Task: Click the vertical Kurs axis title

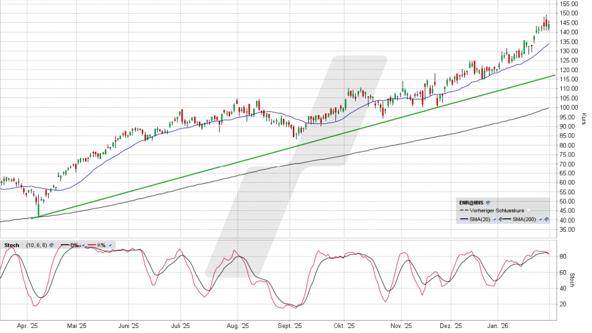Action: [583, 119]
